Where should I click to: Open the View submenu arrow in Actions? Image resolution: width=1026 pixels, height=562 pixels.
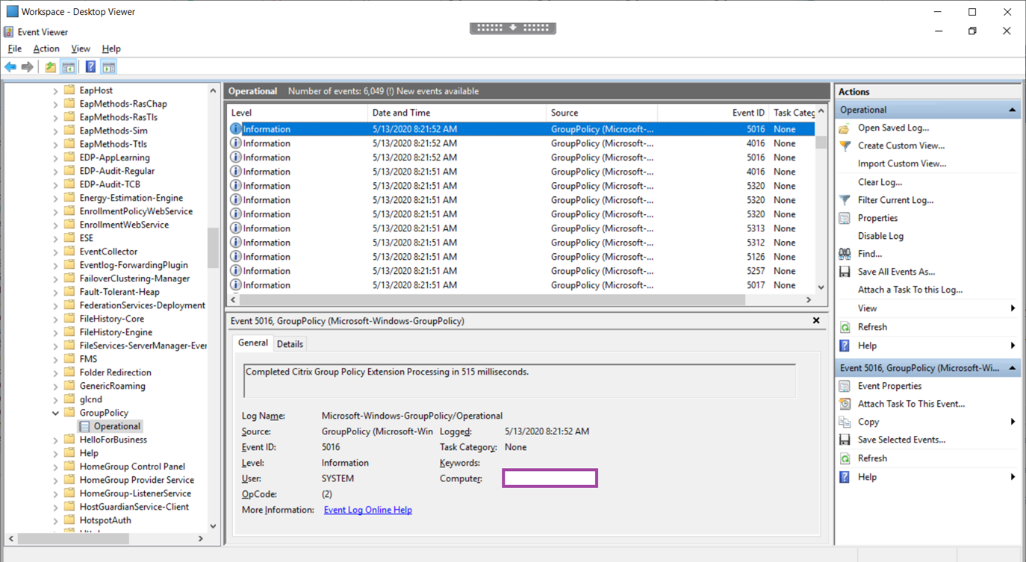[1013, 308]
